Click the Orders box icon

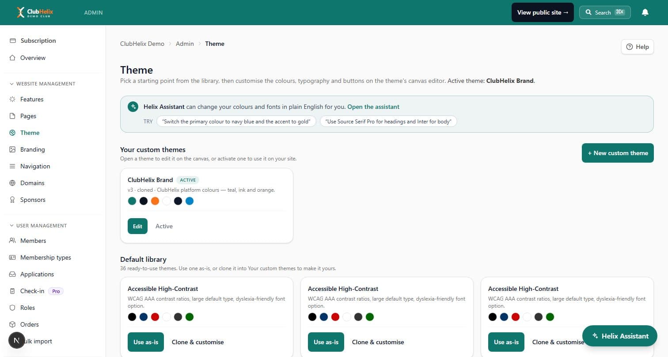tap(12, 324)
